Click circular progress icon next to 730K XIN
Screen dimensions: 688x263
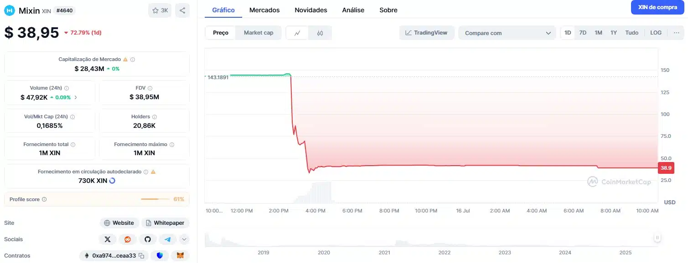tap(112, 181)
